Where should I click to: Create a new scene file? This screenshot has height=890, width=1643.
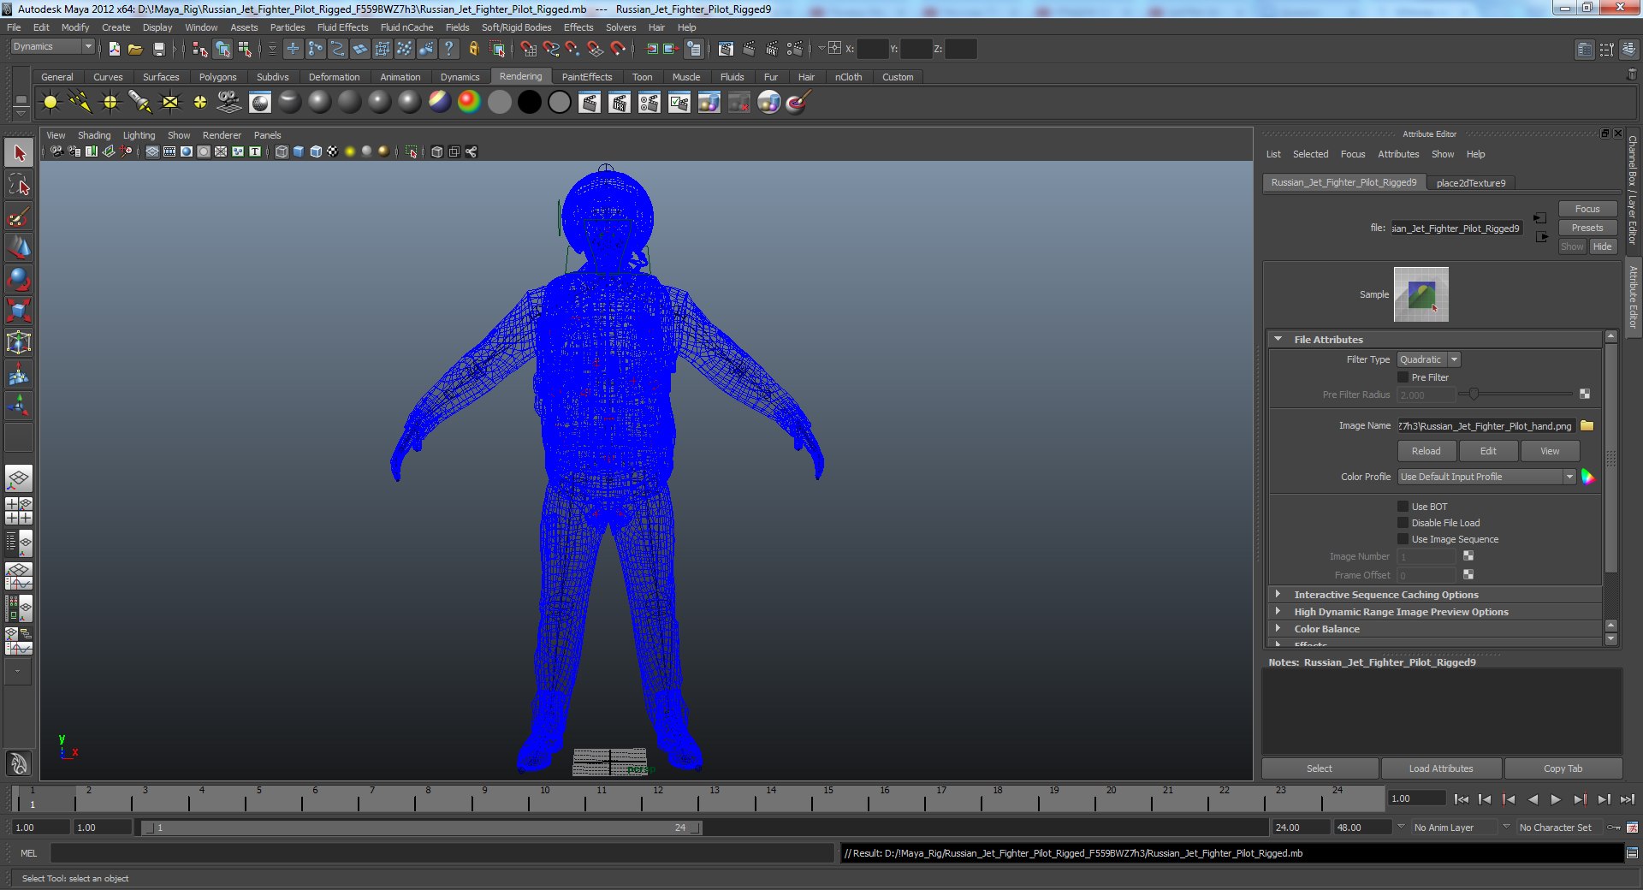pos(114,49)
